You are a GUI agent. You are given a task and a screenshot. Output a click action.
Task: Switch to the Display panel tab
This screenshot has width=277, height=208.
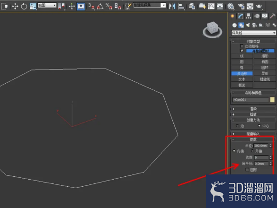(x=265, y=16)
